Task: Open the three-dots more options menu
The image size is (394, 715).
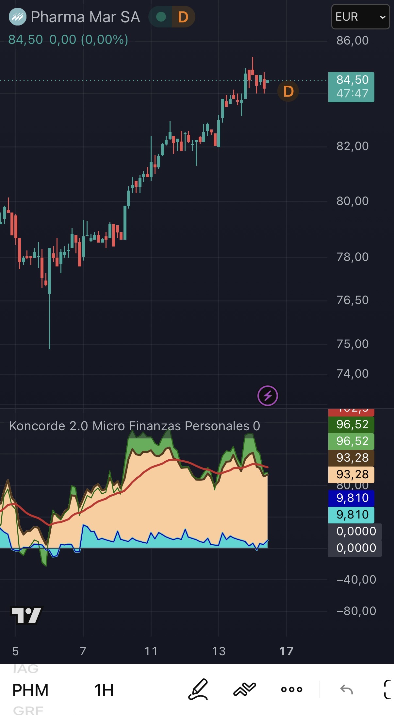Action: coord(291,689)
